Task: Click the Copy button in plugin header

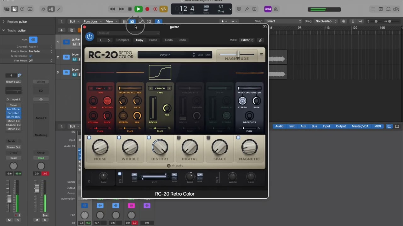Action: [x=139, y=40]
